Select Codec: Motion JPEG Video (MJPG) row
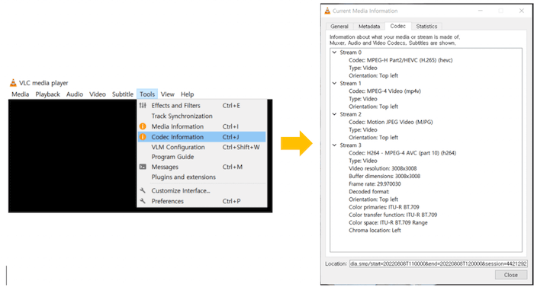 (391, 122)
